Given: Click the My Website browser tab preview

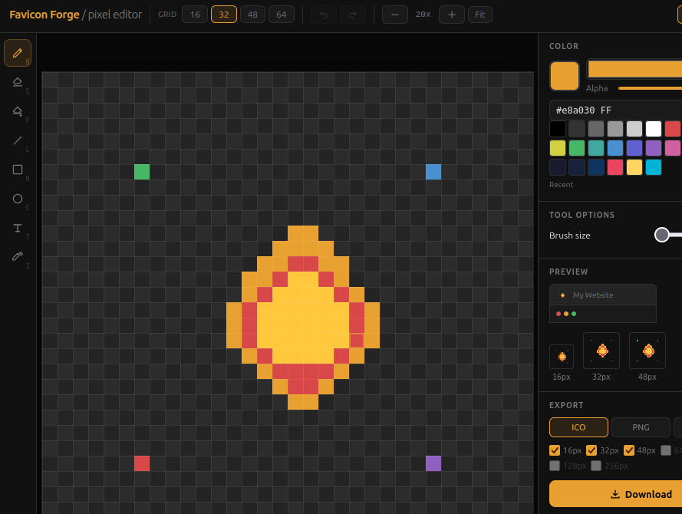Looking at the screenshot, I should pos(603,295).
